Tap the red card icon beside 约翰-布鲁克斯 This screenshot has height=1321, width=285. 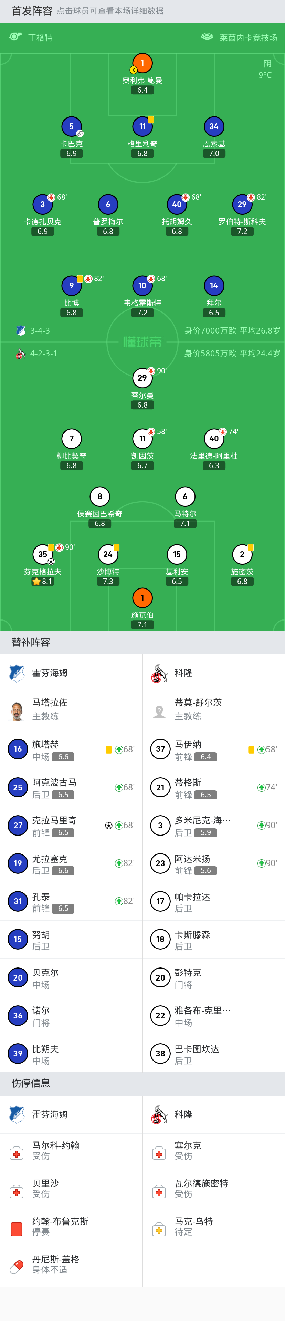[17, 1229]
